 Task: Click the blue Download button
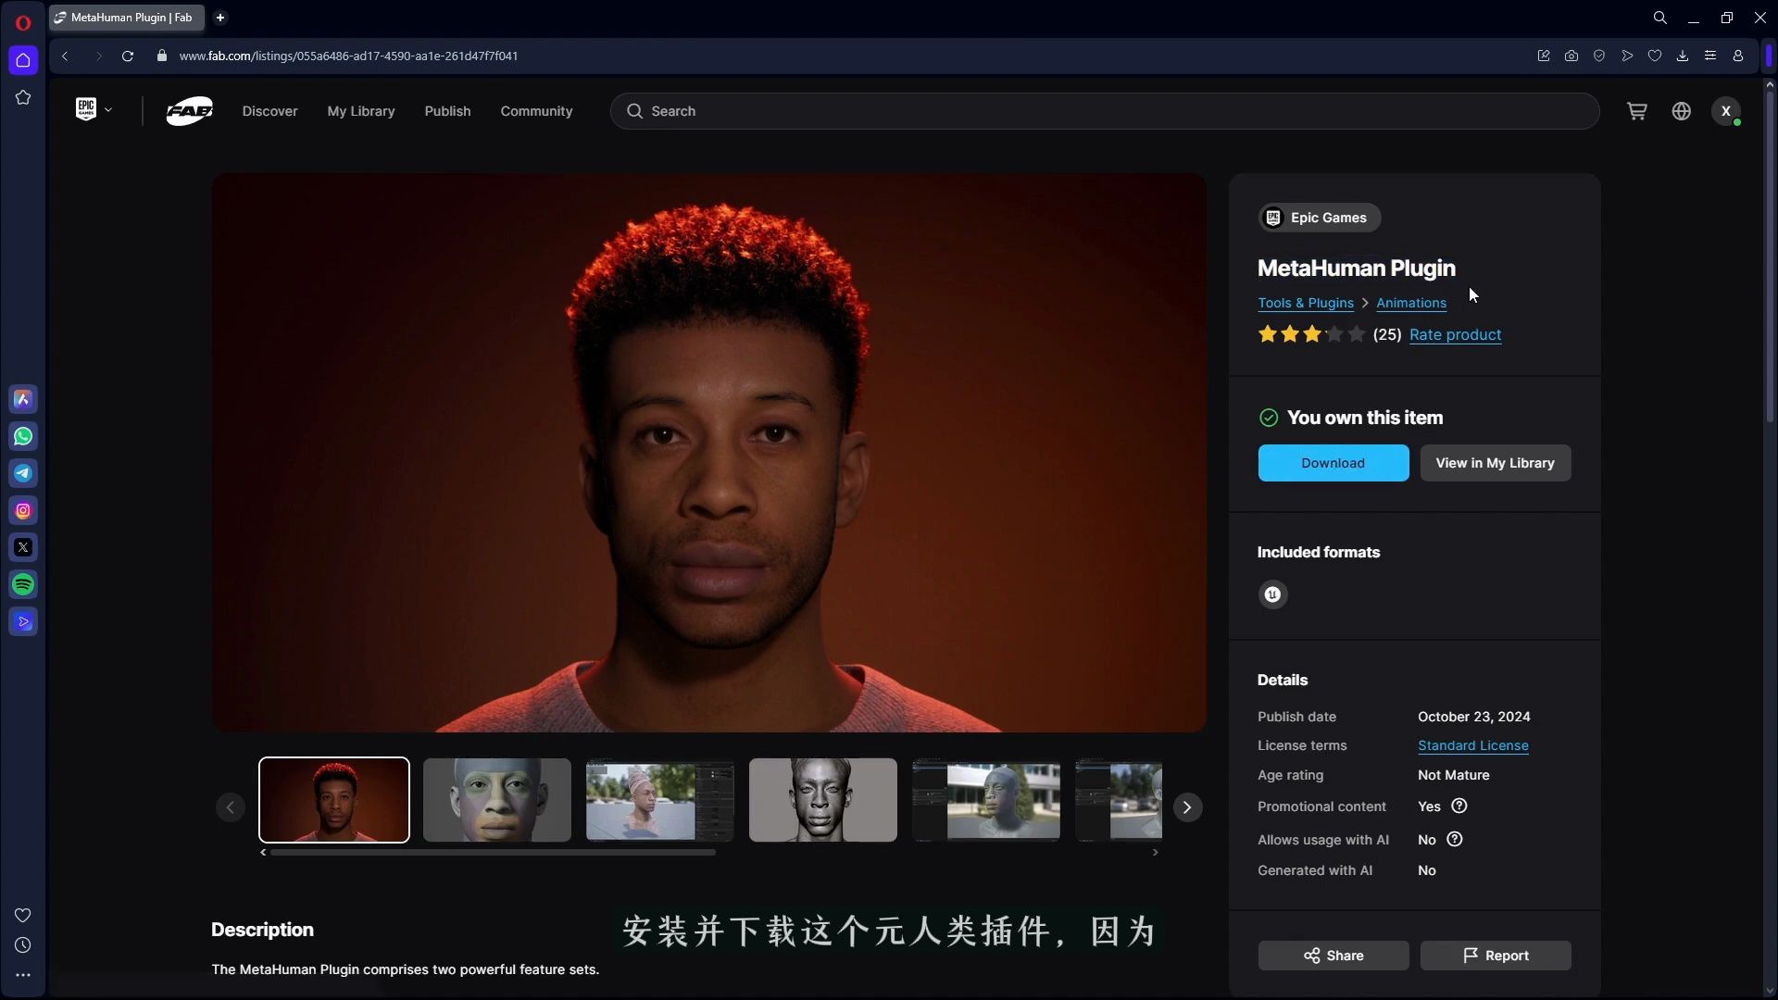pos(1333,463)
